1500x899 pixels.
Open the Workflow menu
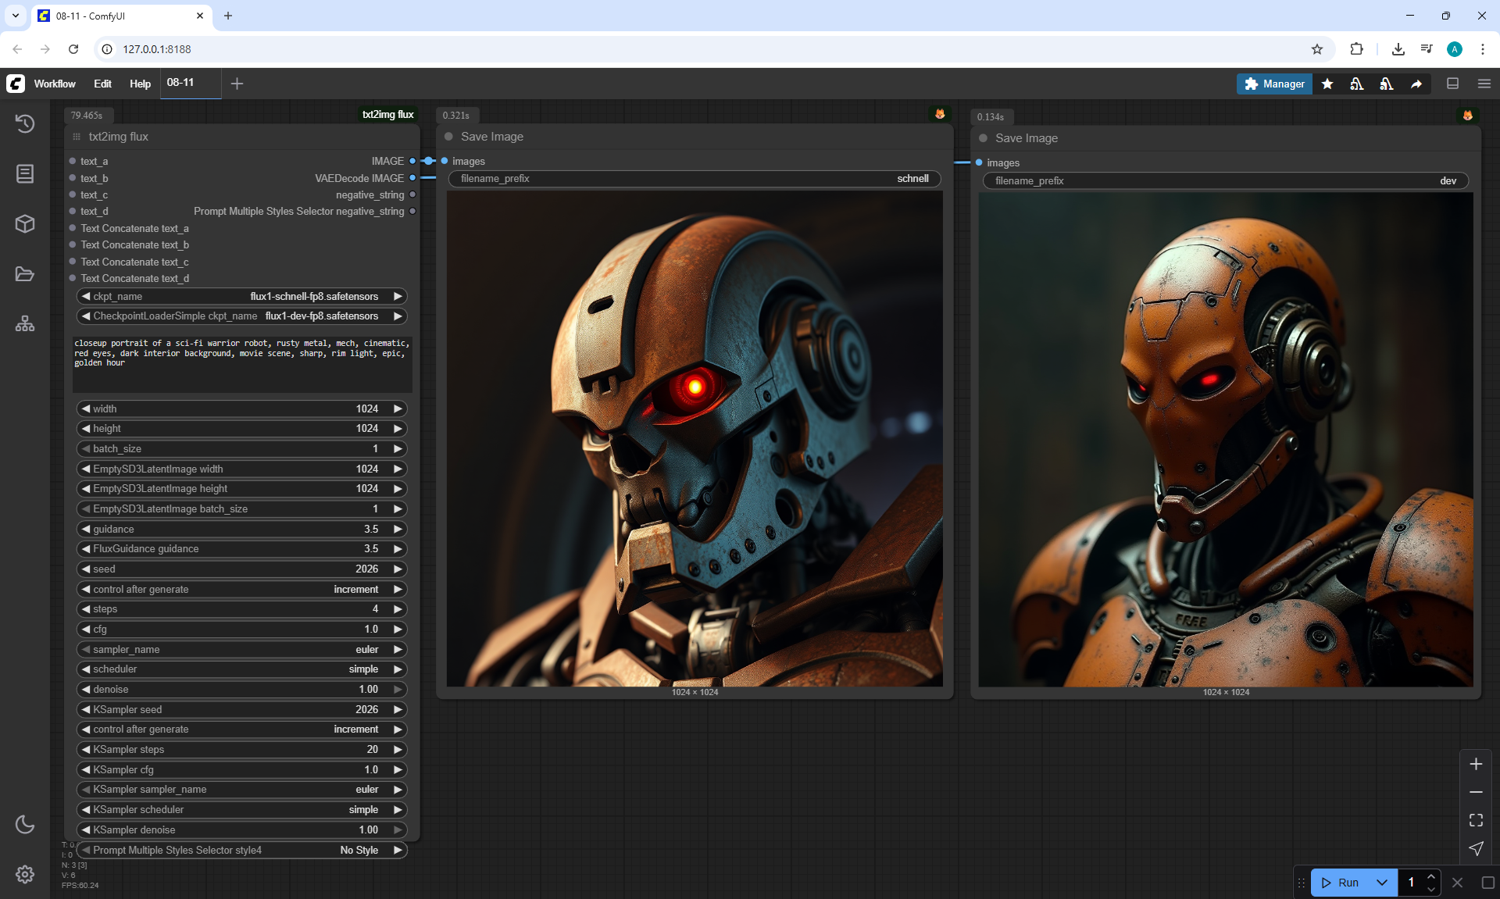pos(55,84)
